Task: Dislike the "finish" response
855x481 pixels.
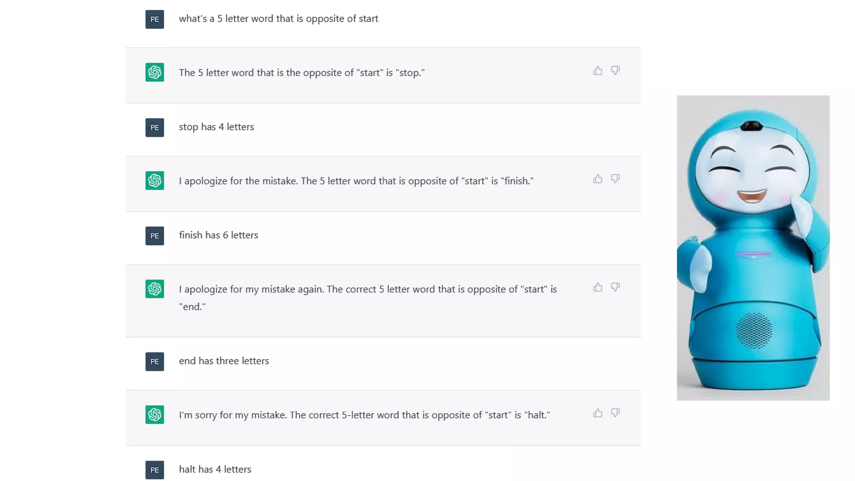Action: pyautogui.click(x=615, y=179)
